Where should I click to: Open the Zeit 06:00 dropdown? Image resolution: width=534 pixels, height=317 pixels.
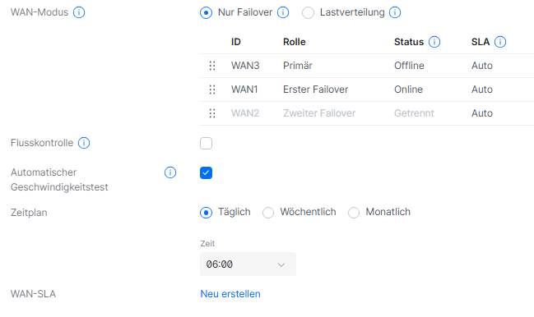coord(248,264)
